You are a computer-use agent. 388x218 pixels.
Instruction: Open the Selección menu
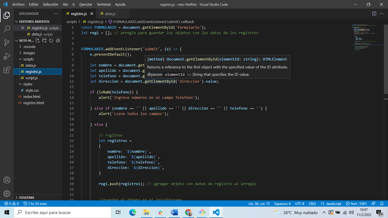[51, 4]
